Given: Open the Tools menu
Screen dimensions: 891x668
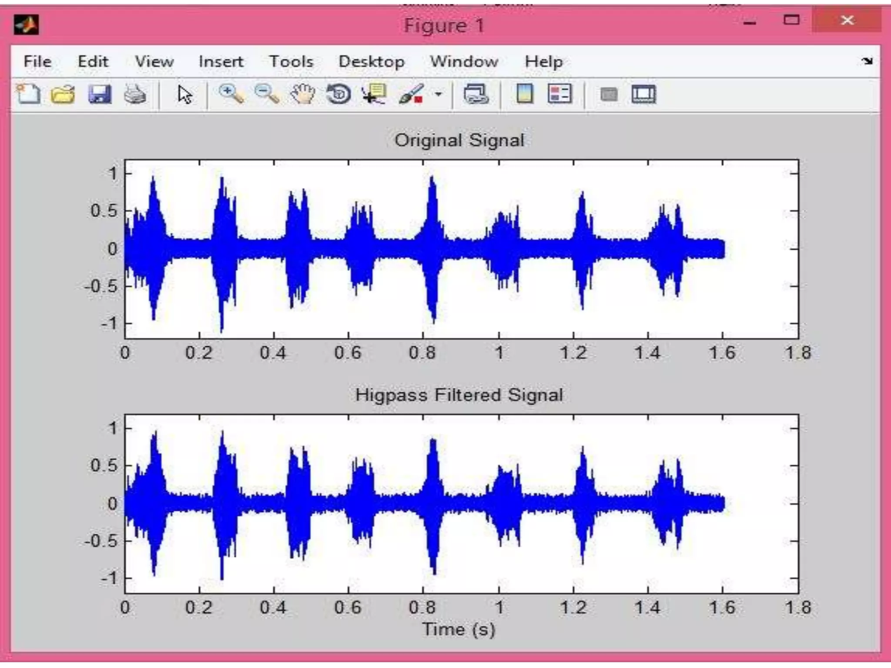Looking at the screenshot, I should [x=291, y=61].
